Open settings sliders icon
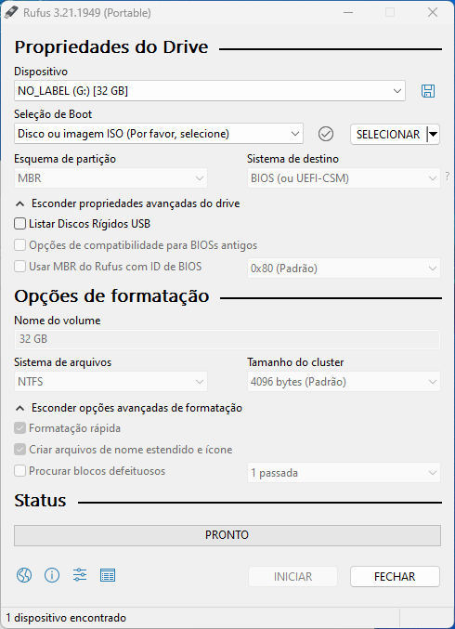The width and height of the screenshot is (455, 629). (80, 575)
